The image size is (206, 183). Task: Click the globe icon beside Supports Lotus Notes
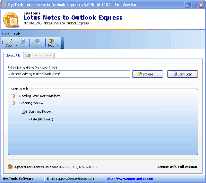point(10,167)
